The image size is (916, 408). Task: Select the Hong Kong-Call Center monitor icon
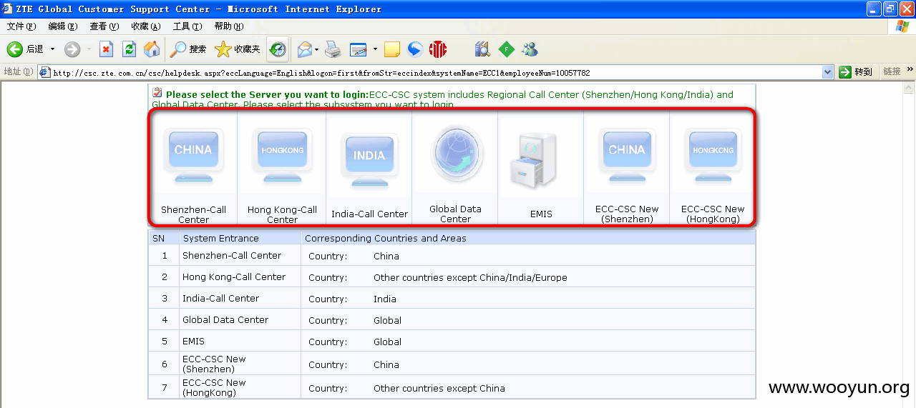coord(282,157)
